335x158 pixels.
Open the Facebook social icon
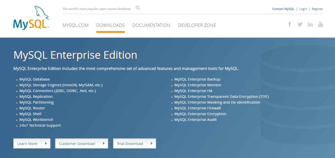click(x=290, y=24)
